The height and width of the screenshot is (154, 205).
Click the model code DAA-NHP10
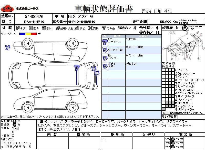34,22
